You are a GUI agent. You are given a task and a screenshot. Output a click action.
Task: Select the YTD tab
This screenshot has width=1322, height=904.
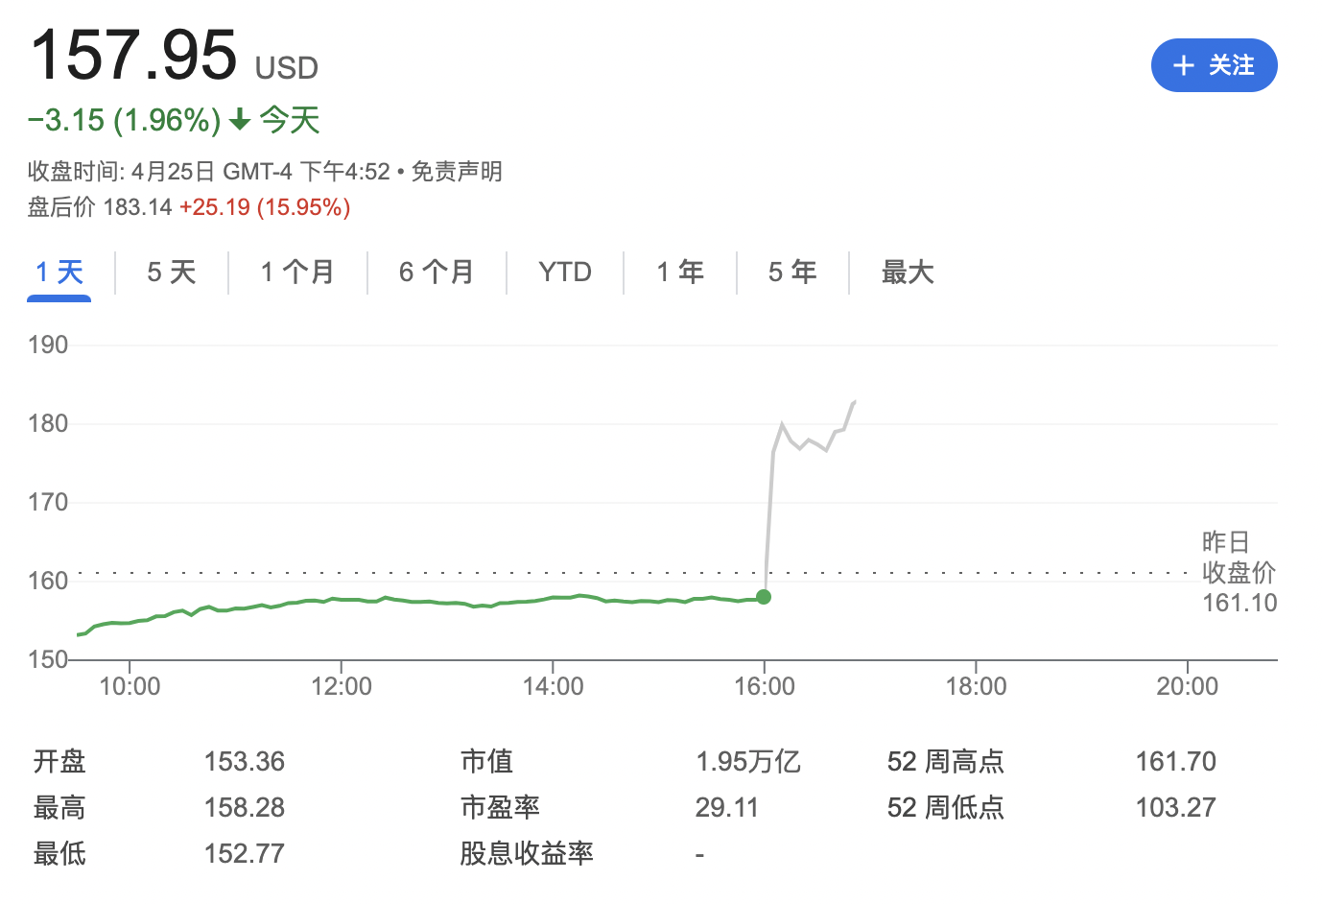565,273
